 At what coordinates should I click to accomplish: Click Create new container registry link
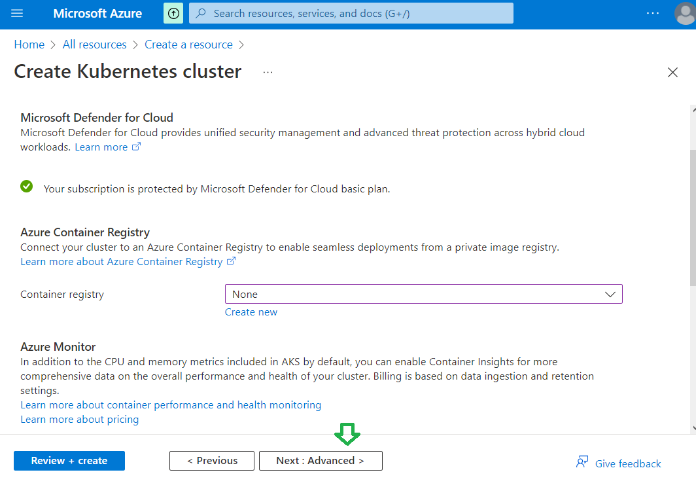[x=251, y=312]
